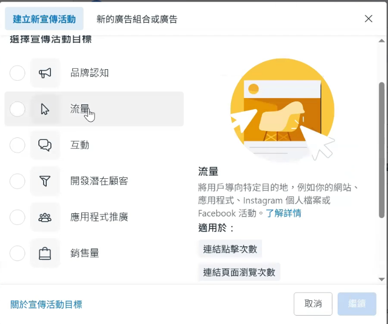
Task: Choose the 應用程式推廣 radio option
Action: pos(17,217)
